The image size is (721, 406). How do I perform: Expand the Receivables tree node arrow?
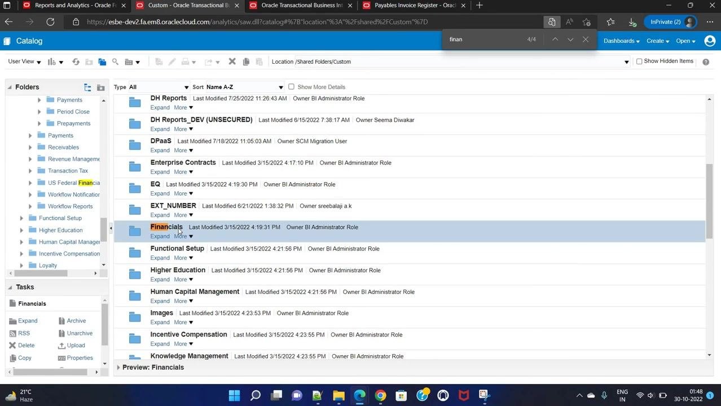point(30,148)
